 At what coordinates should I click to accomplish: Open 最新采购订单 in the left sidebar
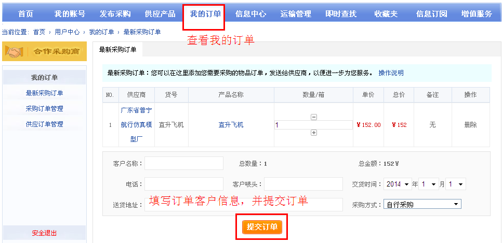pos(45,93)
